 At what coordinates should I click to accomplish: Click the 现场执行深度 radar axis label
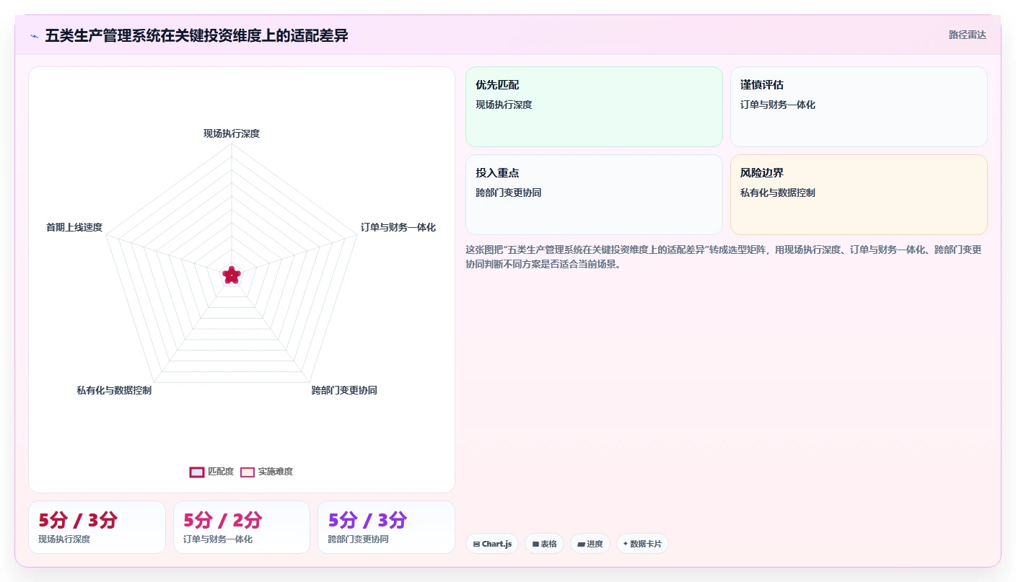(231, 133)
